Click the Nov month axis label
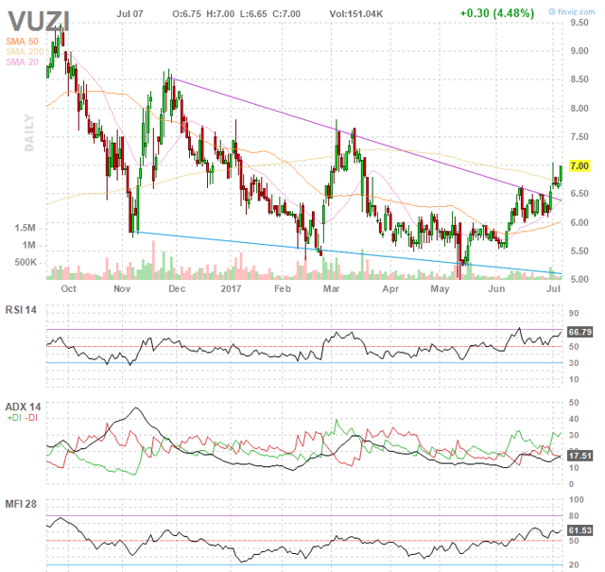 (x=122, y=288)
